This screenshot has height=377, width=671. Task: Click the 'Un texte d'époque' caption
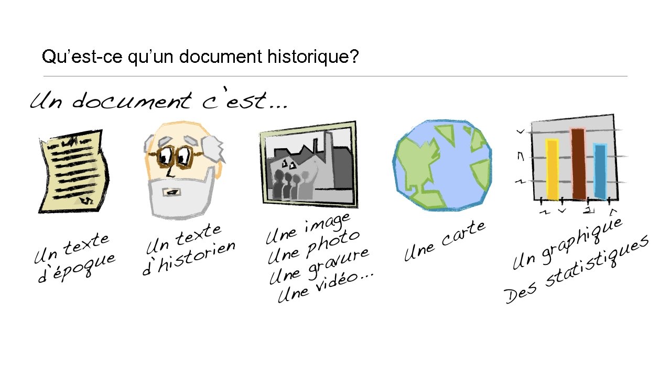(x=74, y=259)
